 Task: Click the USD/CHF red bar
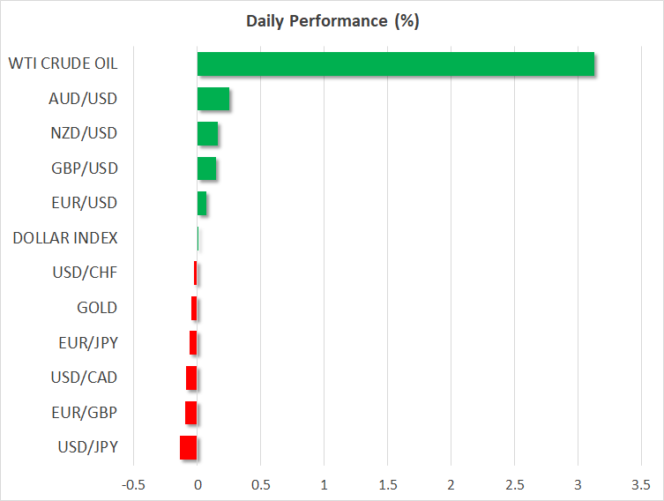click(195, 273)
